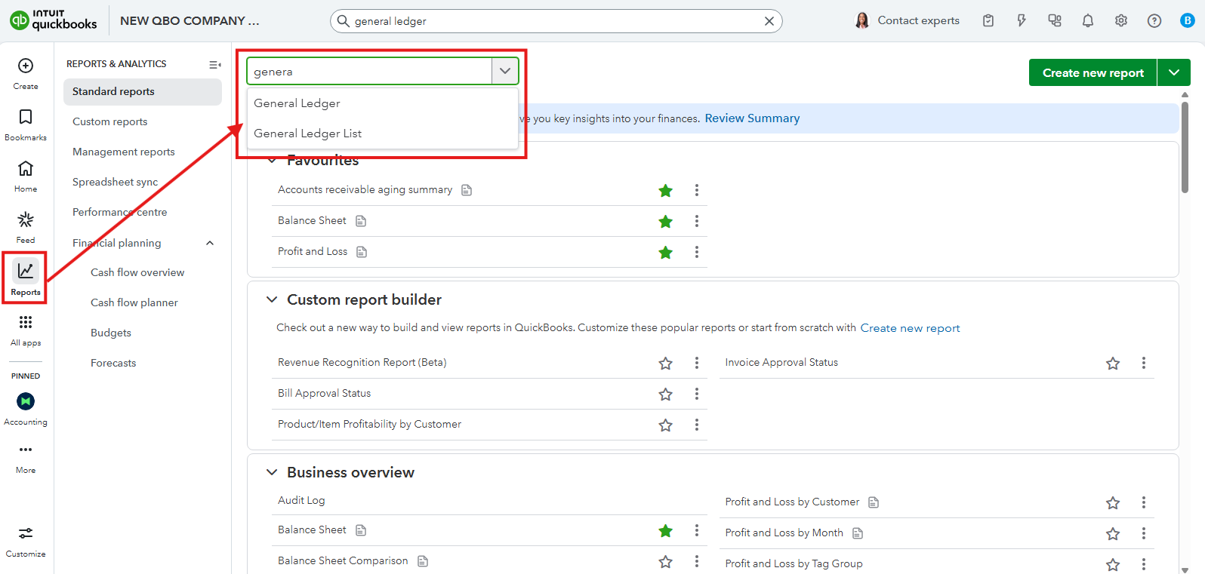Collapse the Custom report builder section
This screenshot has width=1205, height=574.
pos(272,300)
